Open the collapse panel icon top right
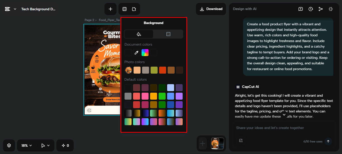The image size is (342, 154). click(x=331, y=9)
